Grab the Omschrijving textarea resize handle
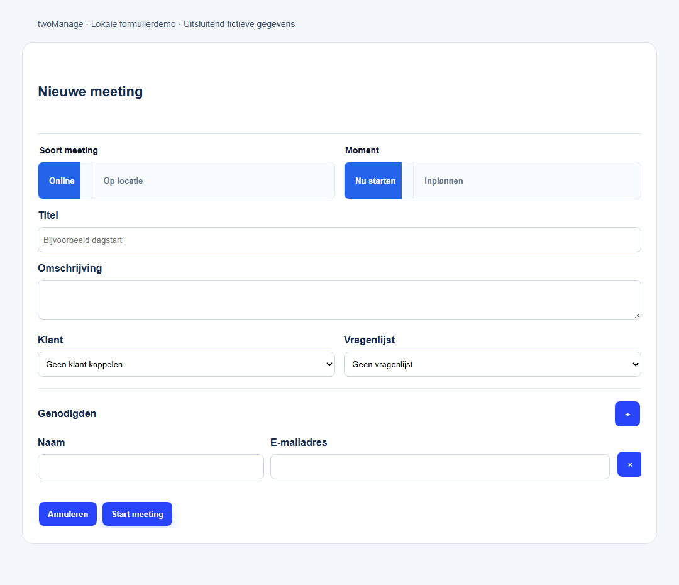 click(x=637, y=316)
